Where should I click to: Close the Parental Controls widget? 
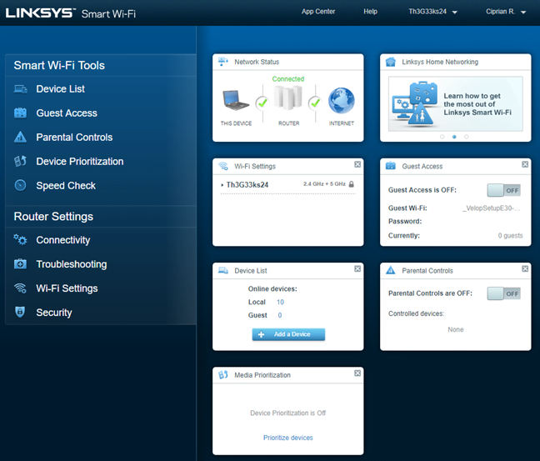pyautogui.click(x=525, y=268)
